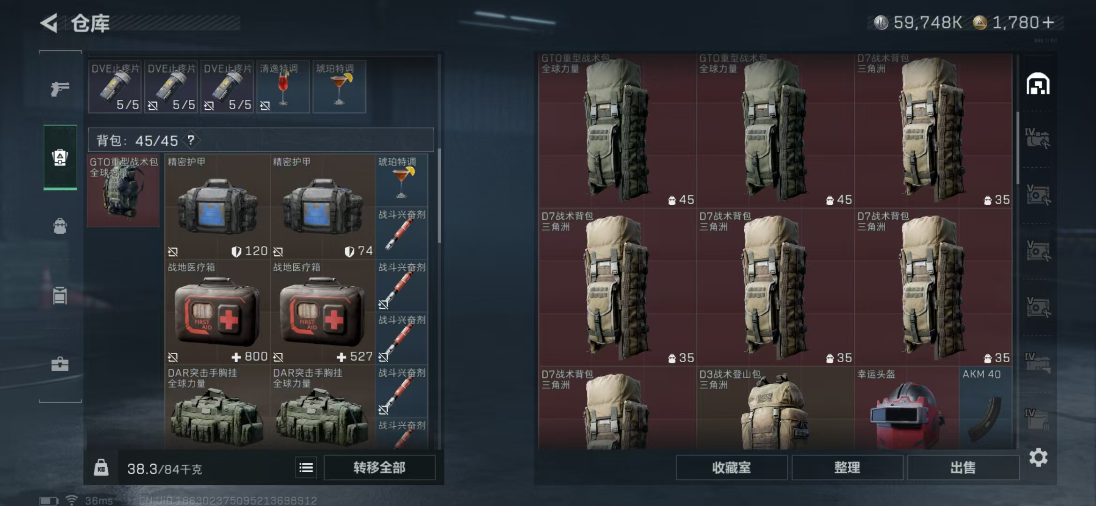This screenshot has width=1096, height=506.
Task: Open the medical briefcase category icon
Action: click(60, 364)
